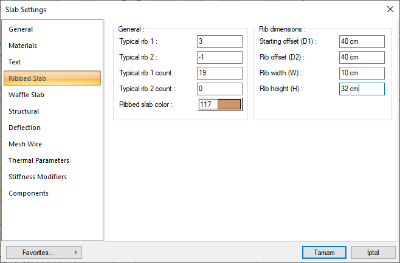Focus the Typical rib 2 input
Screen dimensions: 400x263
click(219, 57)
